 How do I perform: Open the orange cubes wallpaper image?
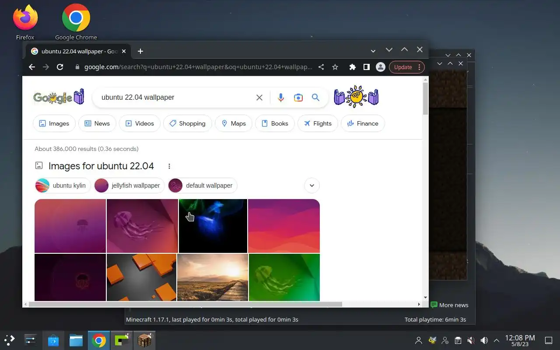141,277
